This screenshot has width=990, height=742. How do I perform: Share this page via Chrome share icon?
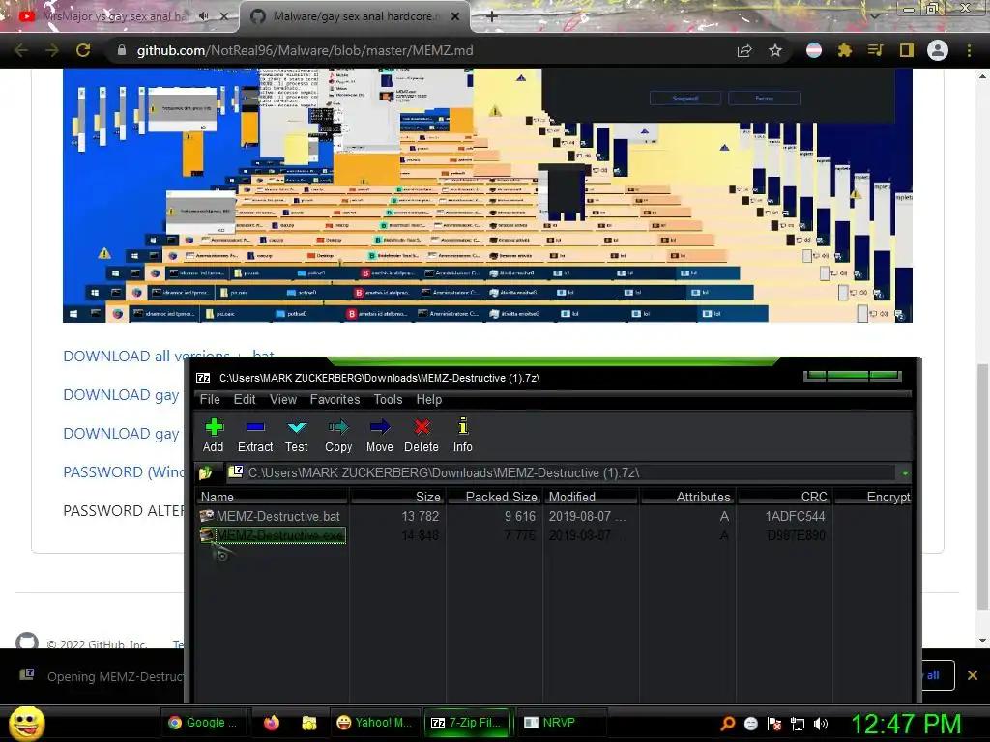(744, 51)
